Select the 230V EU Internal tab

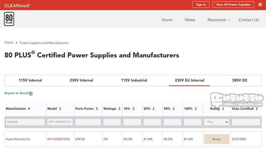click(x=189, y=80)
